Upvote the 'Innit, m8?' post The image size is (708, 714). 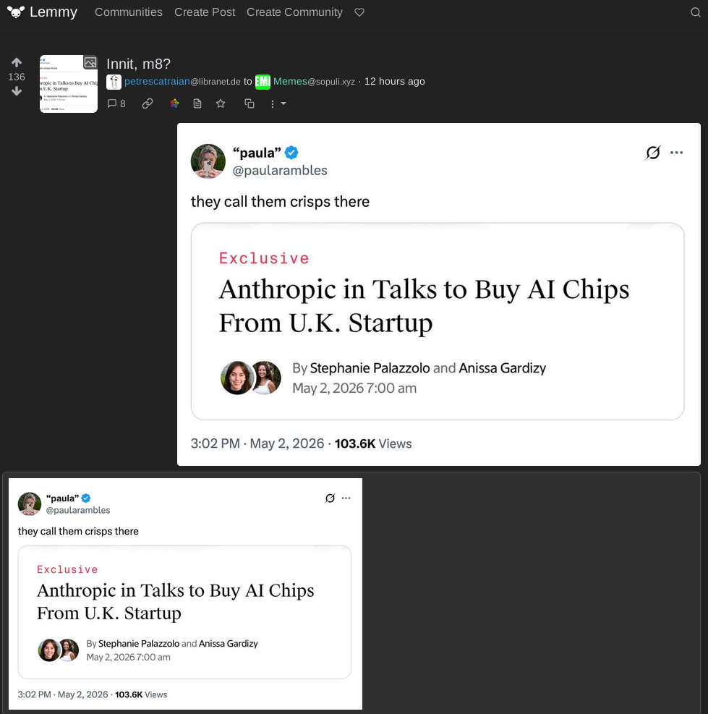pyautogui.click(x=17, y=62)
